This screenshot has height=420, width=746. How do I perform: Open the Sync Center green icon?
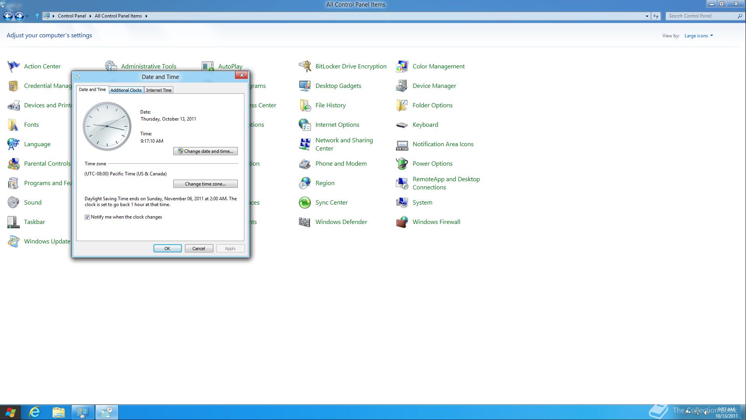pos(305,203)
